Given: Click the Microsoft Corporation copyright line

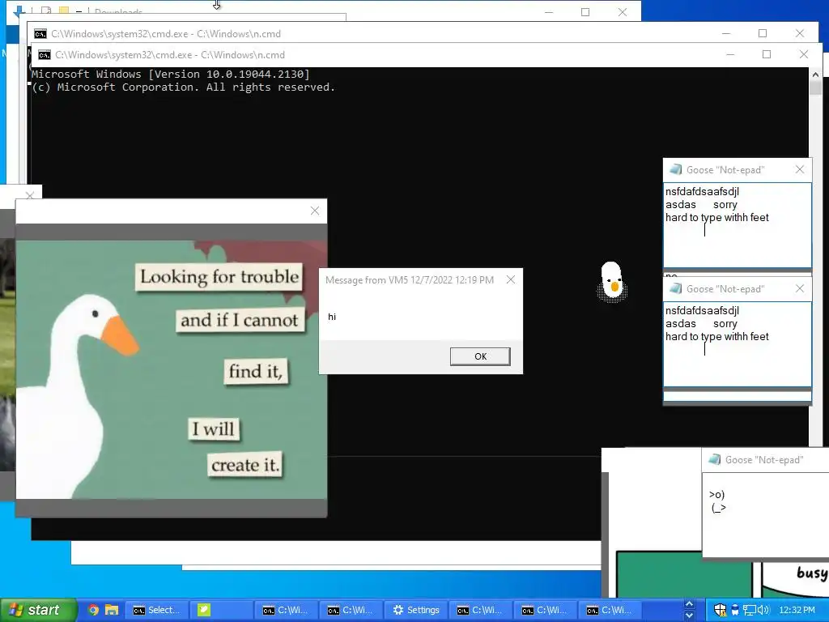Looking at the screenshot, I should pyautogui.click(x=183, y=87).
